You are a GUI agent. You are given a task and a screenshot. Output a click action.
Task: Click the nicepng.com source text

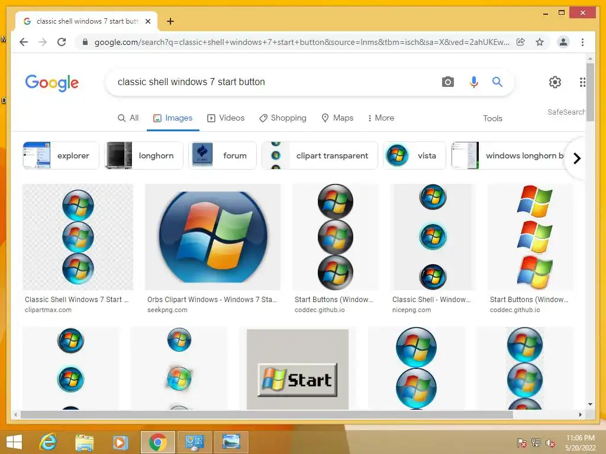pos(411,310)
